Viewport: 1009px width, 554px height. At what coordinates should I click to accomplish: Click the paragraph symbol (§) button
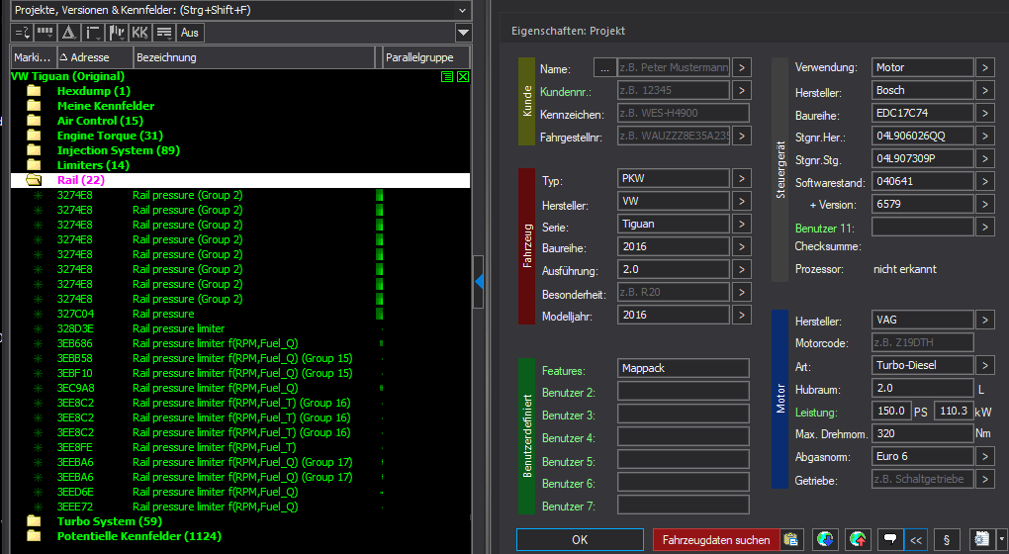tap(947, 540)
